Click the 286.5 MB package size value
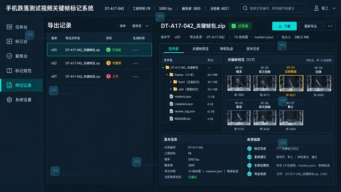 point(302,37)
